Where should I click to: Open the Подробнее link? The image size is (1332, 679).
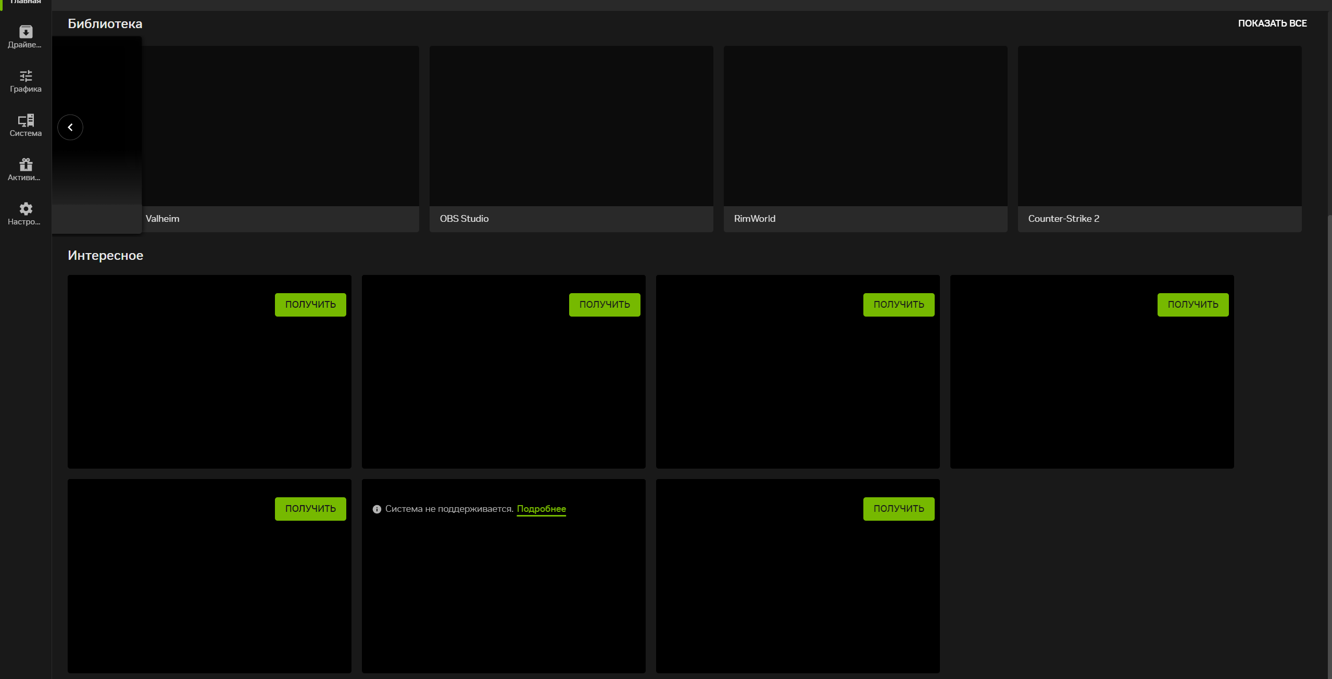[541, 509]
